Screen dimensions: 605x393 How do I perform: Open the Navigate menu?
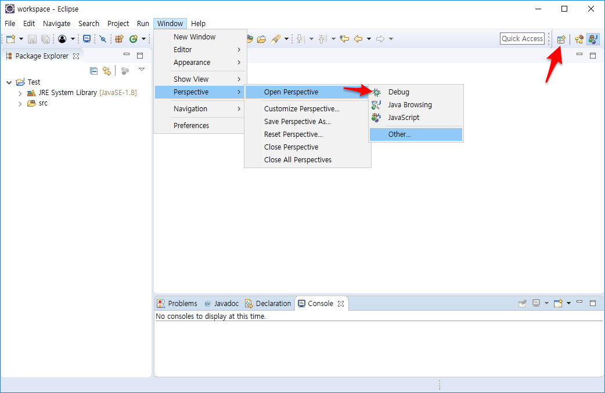(x=57, y=24)
